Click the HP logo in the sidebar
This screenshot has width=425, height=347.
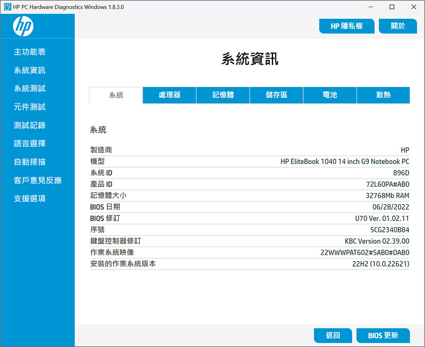(x=23, y=26)
